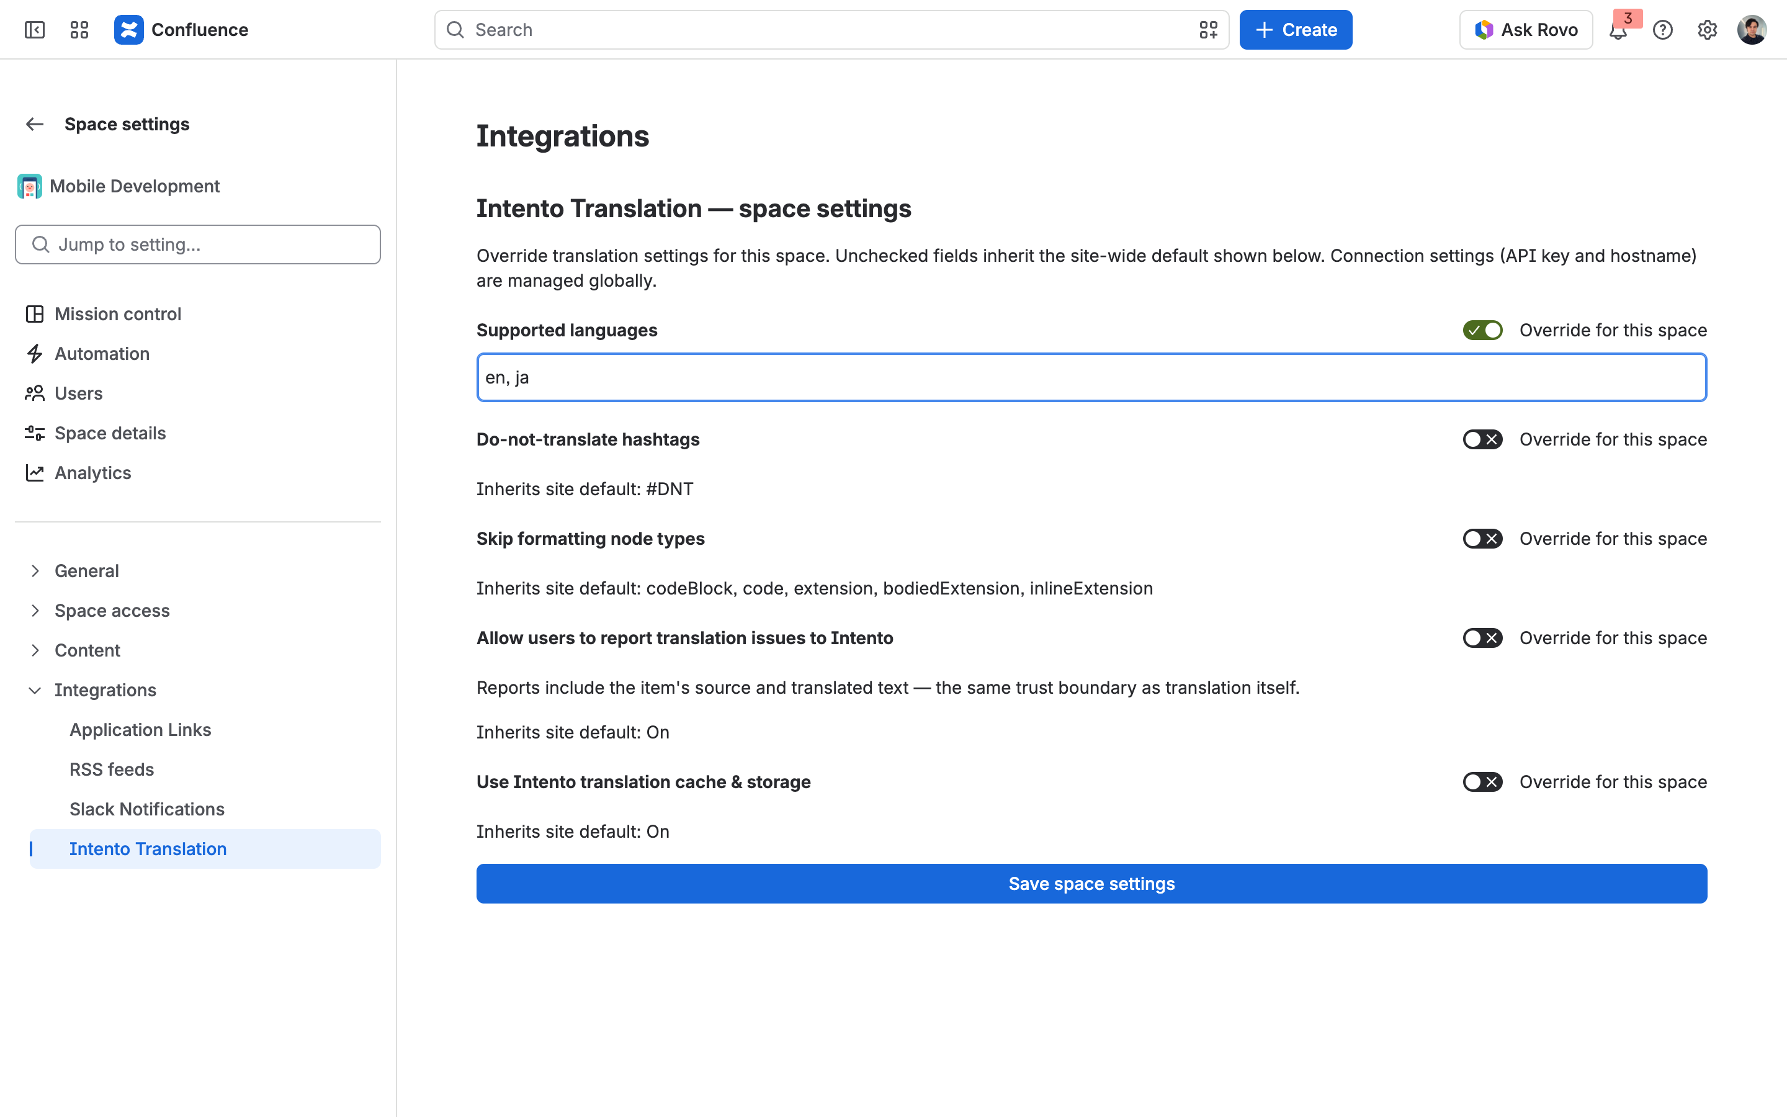The image size is (1787, 1117).
Task: Select Intento Translation in sidebar
Action: coord(205,849)
